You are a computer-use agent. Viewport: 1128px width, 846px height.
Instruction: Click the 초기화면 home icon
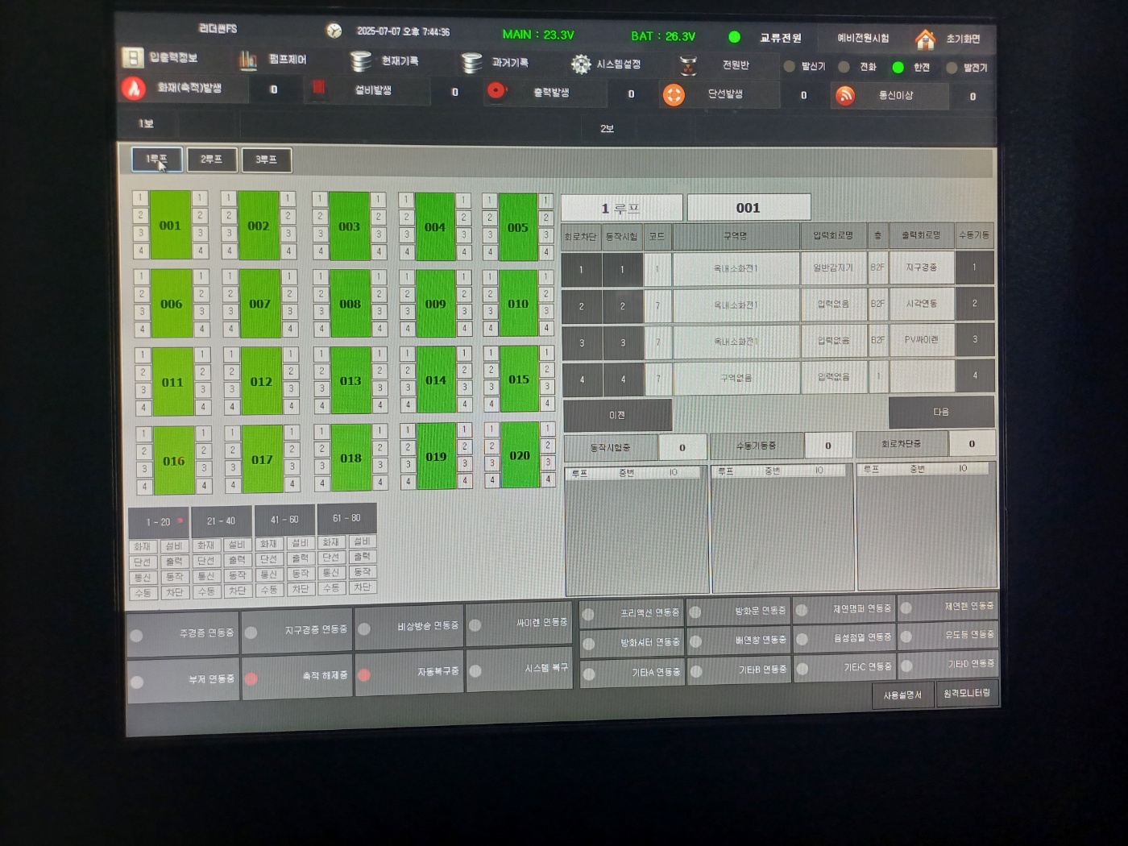click(x=925, y=39)
